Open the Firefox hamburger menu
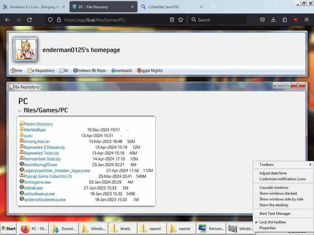Viewport: 314px width, 235px height. coord(307,20)
